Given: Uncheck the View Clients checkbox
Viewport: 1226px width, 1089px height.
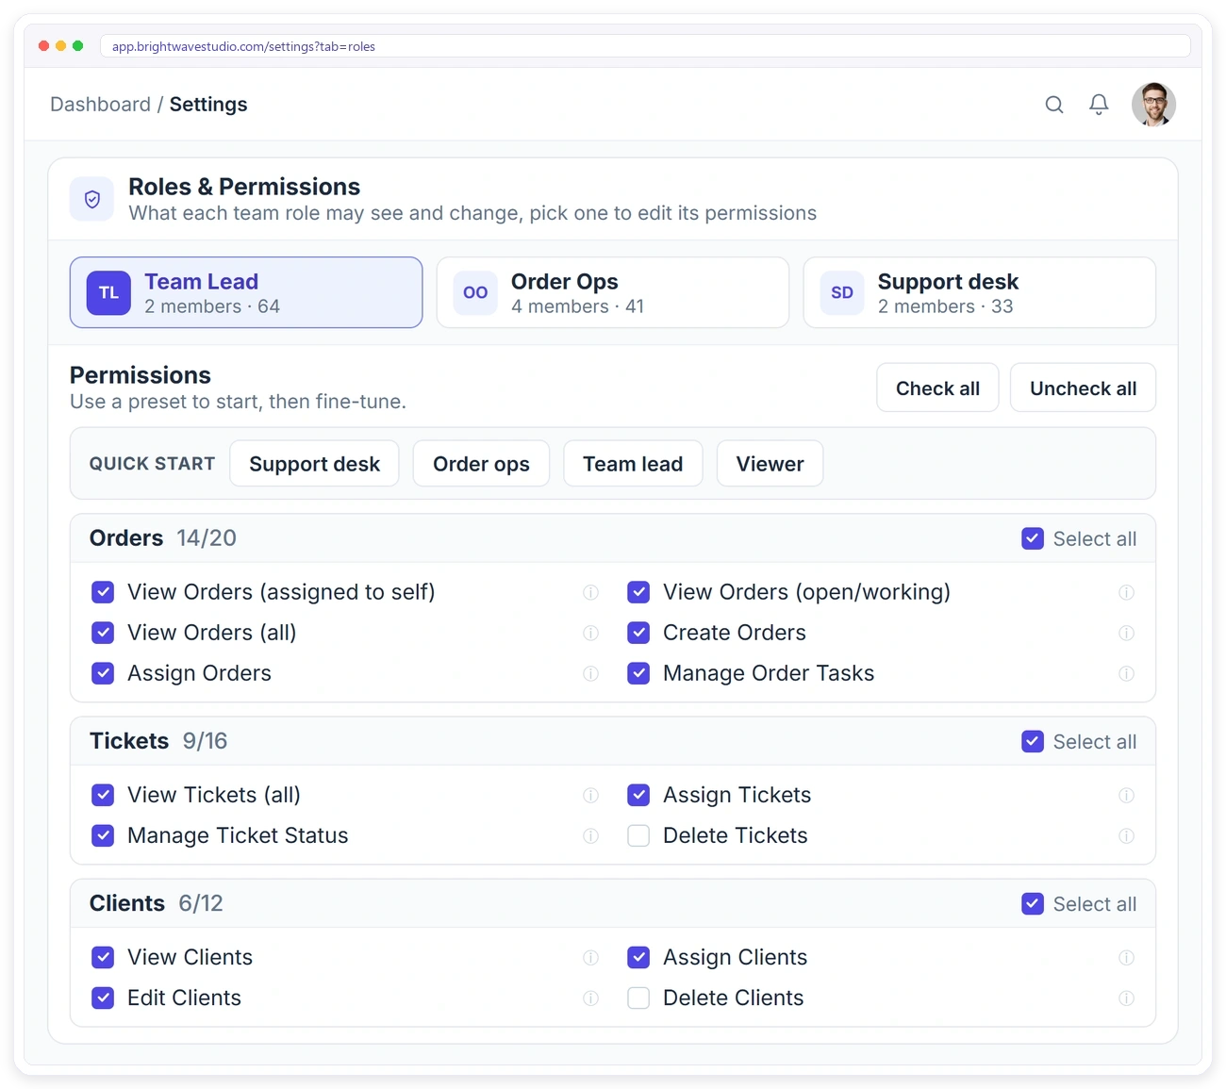Looking at the screenshot, I should pos(103,957).
